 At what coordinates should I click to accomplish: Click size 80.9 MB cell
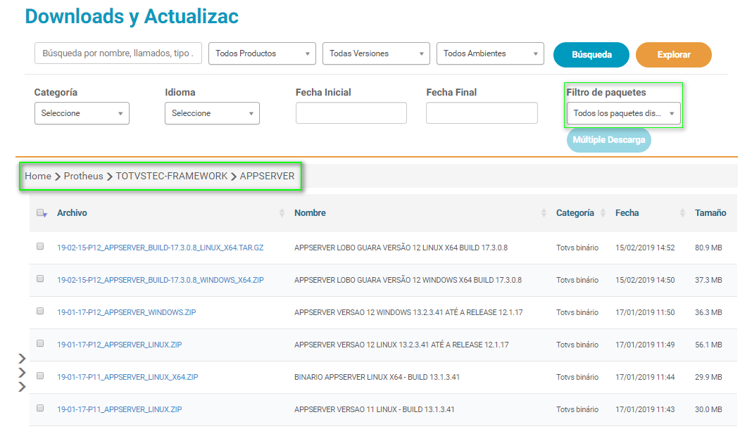708,248
